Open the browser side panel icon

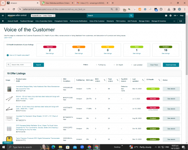pos(174,9)
